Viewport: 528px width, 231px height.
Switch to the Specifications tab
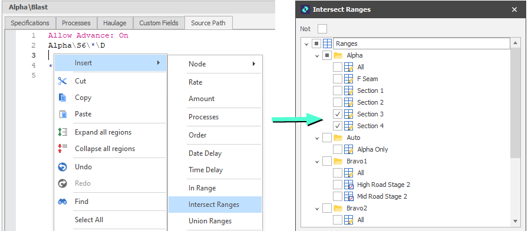click(x=30, y=23)
